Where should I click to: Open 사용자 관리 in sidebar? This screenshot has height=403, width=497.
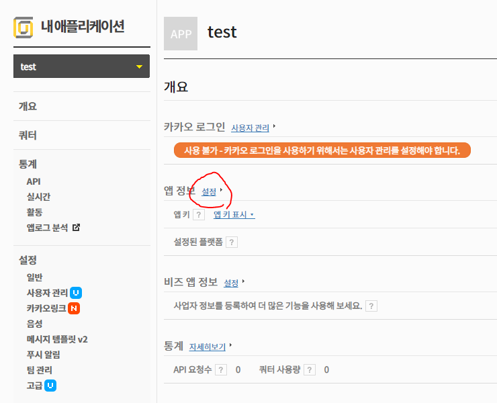click(47, 293)
